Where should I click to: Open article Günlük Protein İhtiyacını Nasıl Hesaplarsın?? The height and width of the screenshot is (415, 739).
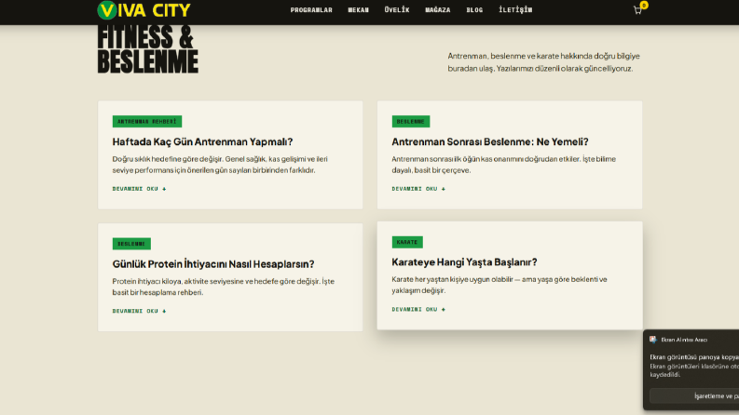[213, 264]
